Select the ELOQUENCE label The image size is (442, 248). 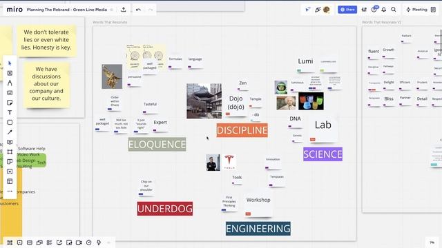coord(157,144)
